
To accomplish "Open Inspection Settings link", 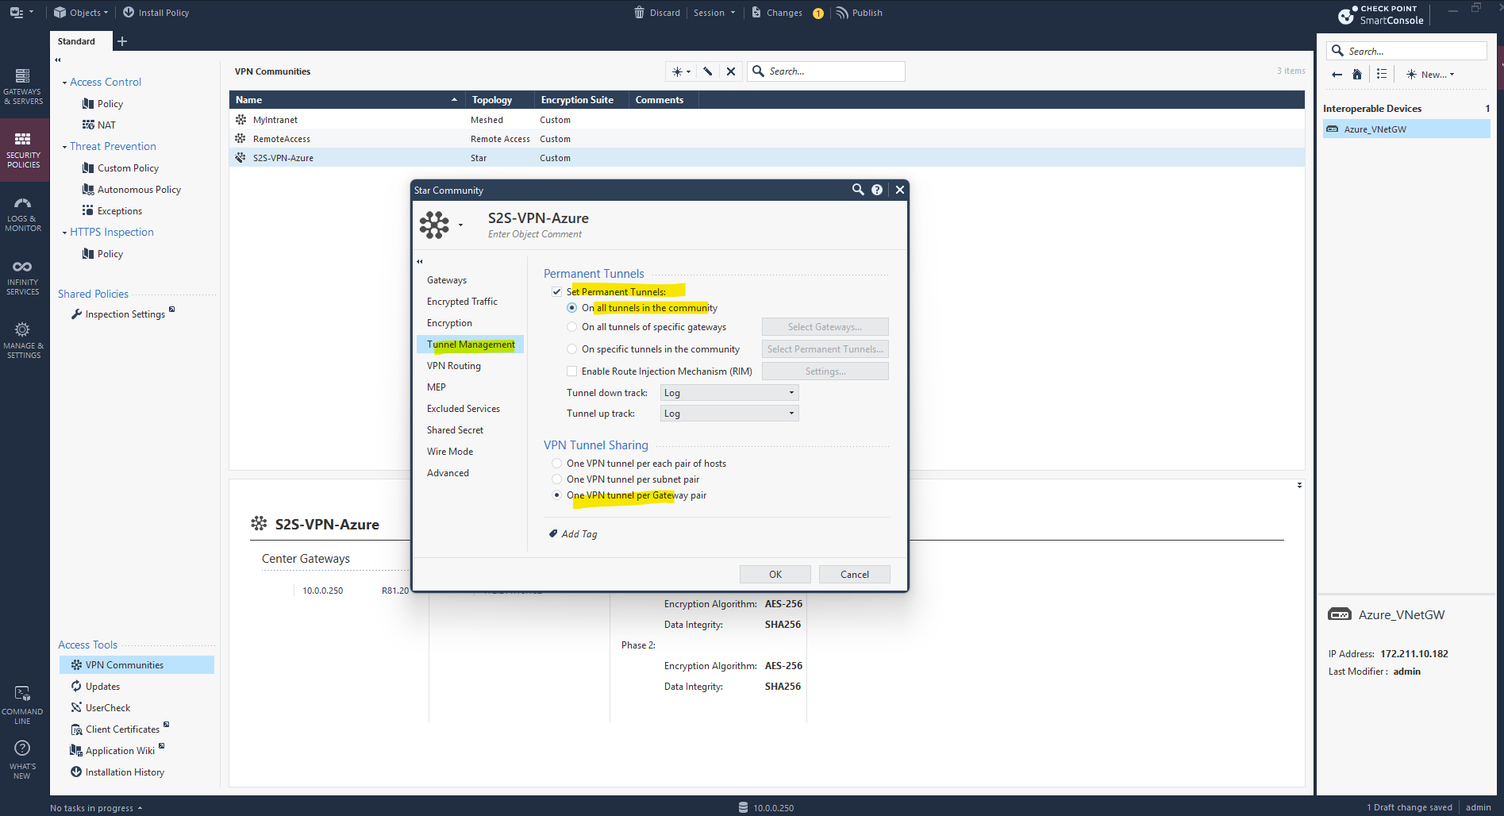I will pos(125,314).
